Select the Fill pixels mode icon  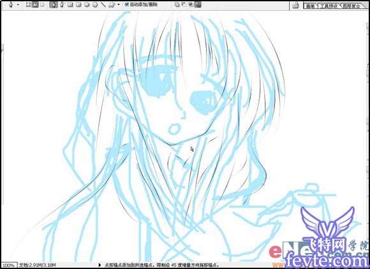(x=42, y=4)
